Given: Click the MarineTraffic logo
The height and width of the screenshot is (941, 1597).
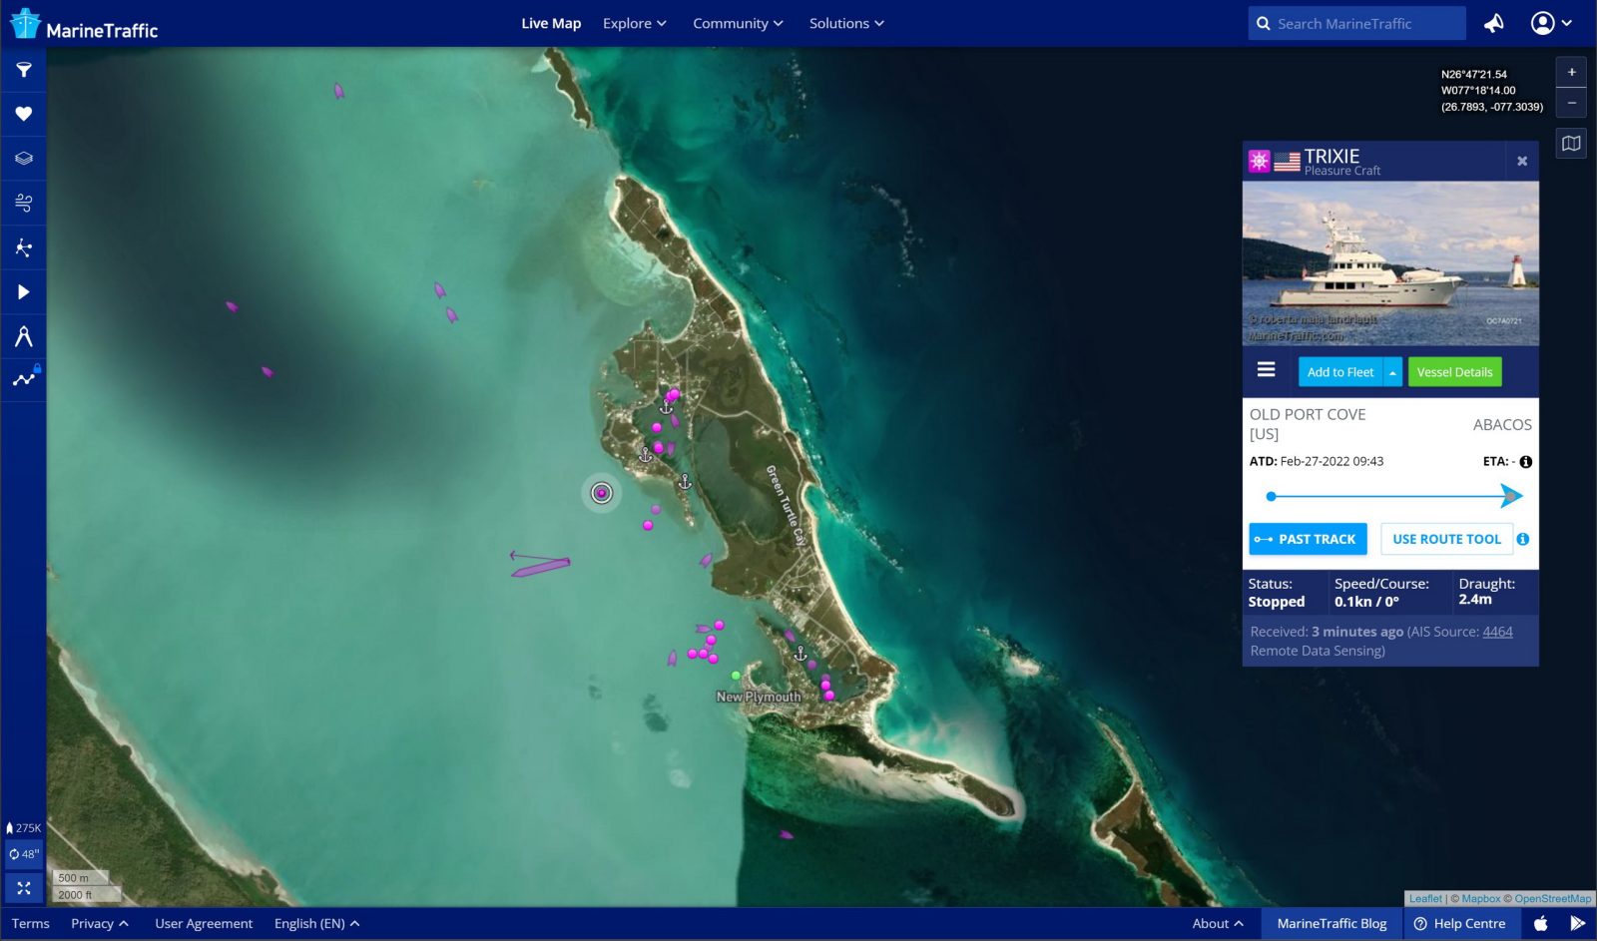Looking at the screenshot, I should tap(84, 24).
